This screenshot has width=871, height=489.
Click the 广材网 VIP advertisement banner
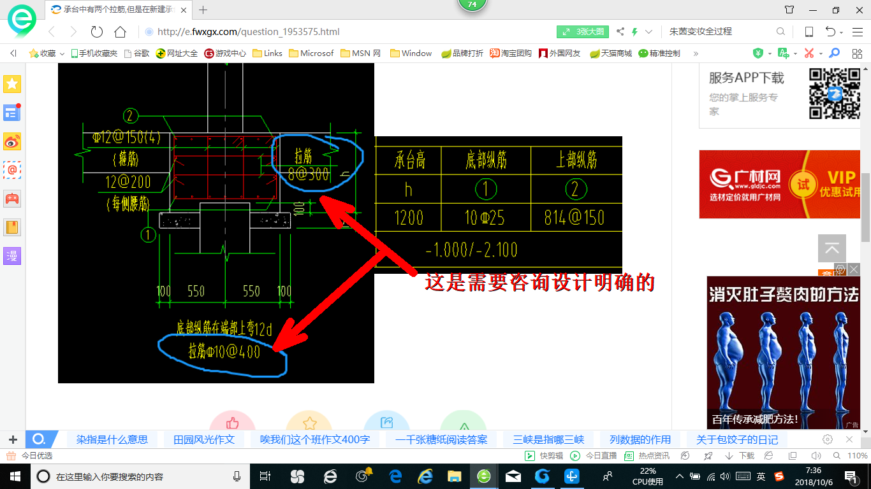click(780, 185)
